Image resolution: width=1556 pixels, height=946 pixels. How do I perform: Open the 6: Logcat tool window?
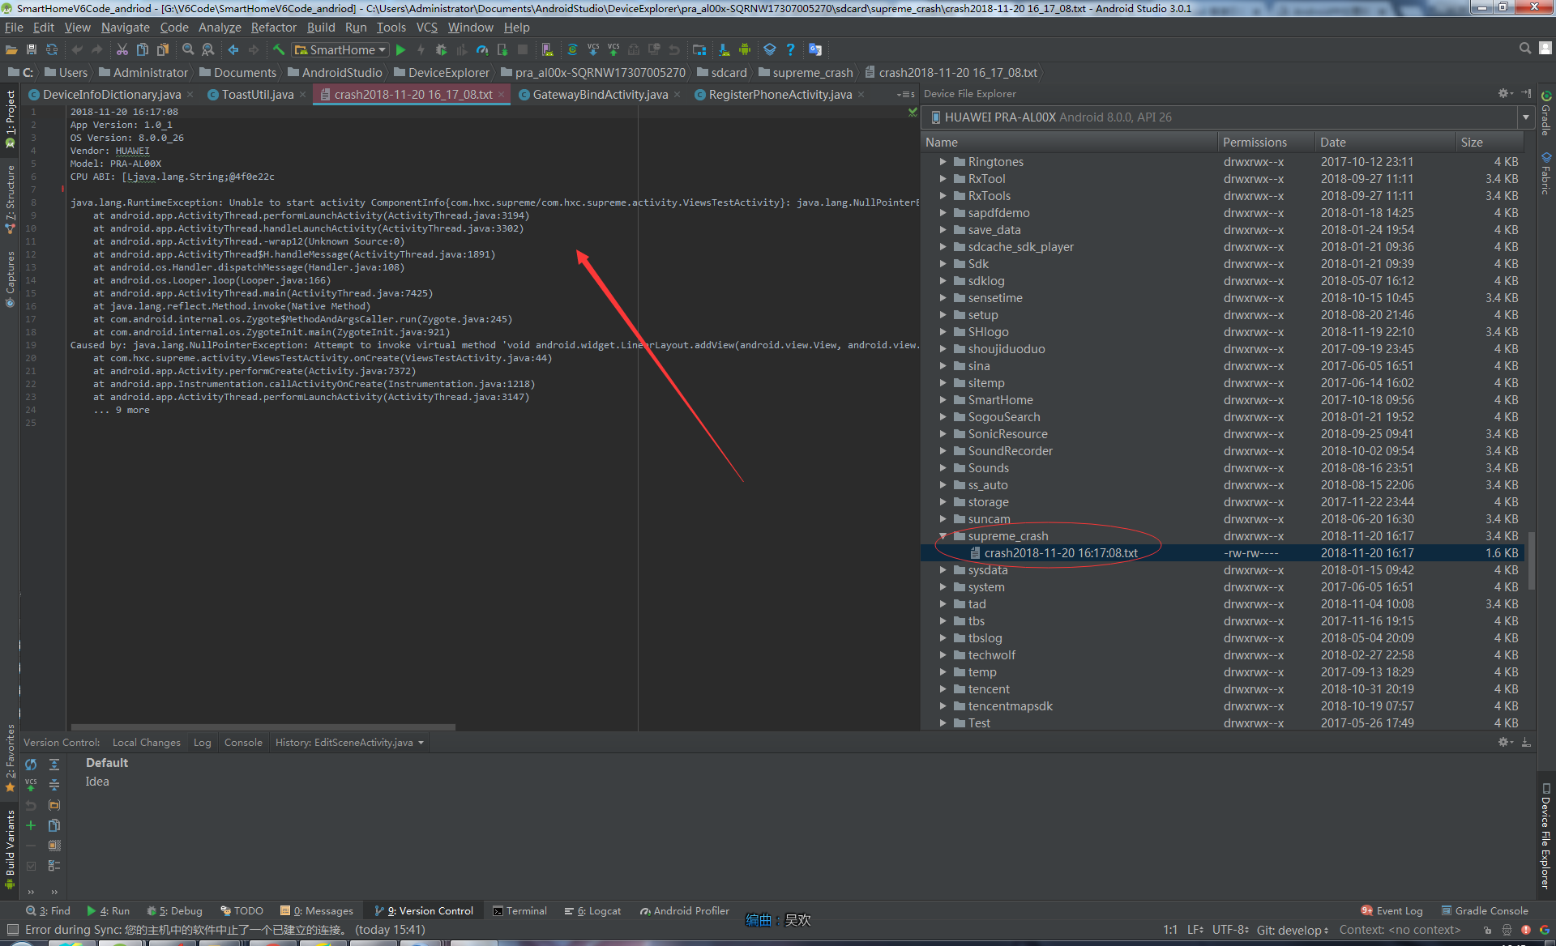click(592, 911)
